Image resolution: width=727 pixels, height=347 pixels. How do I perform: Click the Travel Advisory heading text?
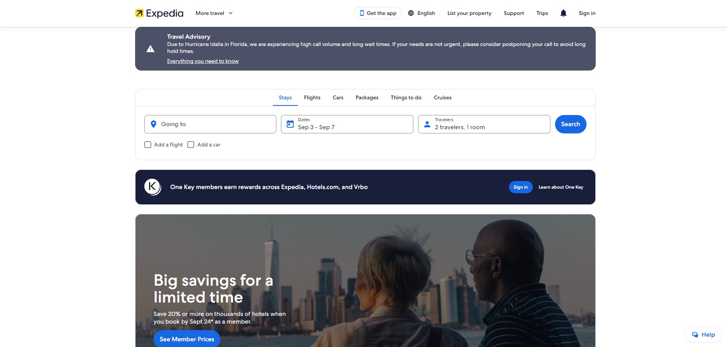[188, 37]
